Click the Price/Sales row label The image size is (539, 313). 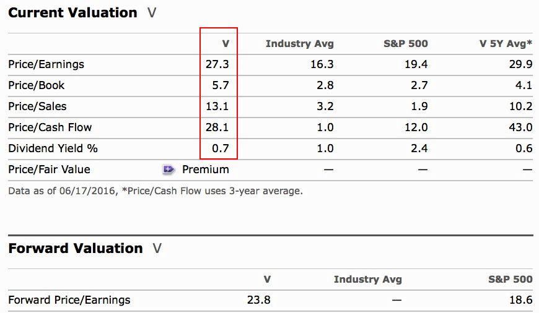tap(37, 106)
